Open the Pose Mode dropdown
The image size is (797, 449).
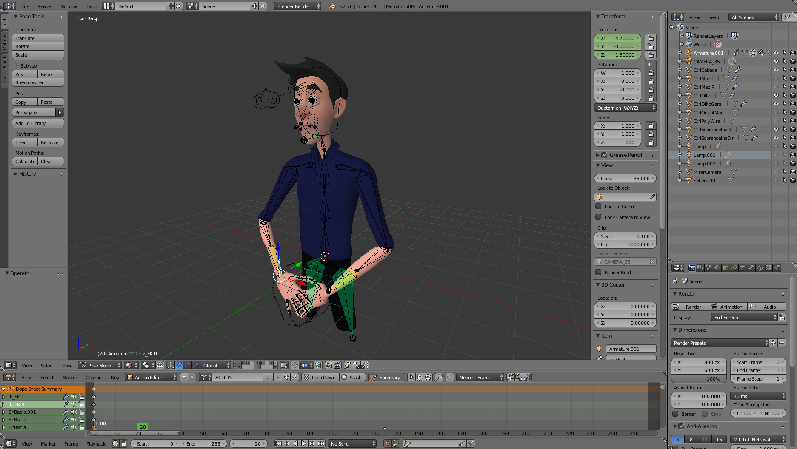(x=100, y=365)
